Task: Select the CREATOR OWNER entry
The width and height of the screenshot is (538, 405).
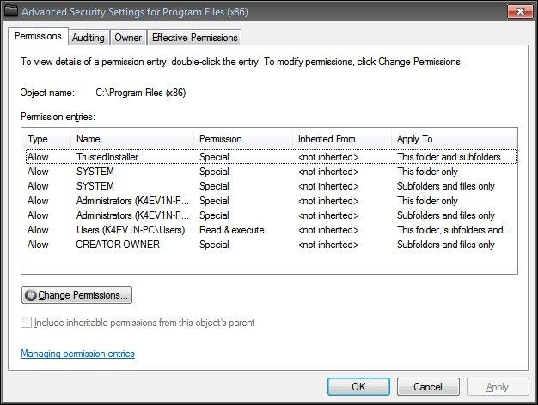Action: tap(117, 245)
